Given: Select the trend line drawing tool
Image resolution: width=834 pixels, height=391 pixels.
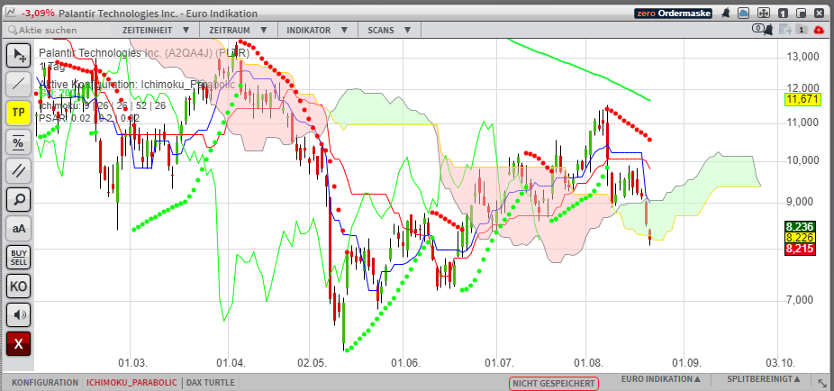Looking at the screenshot, I should [x=19, y=83].
